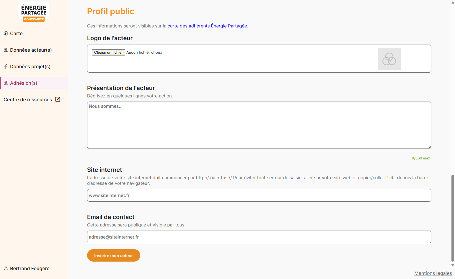Click the user icon beside Bertrand Fougere
The height and width of the screenshot is (279, 455).
(x=6, y=268)
